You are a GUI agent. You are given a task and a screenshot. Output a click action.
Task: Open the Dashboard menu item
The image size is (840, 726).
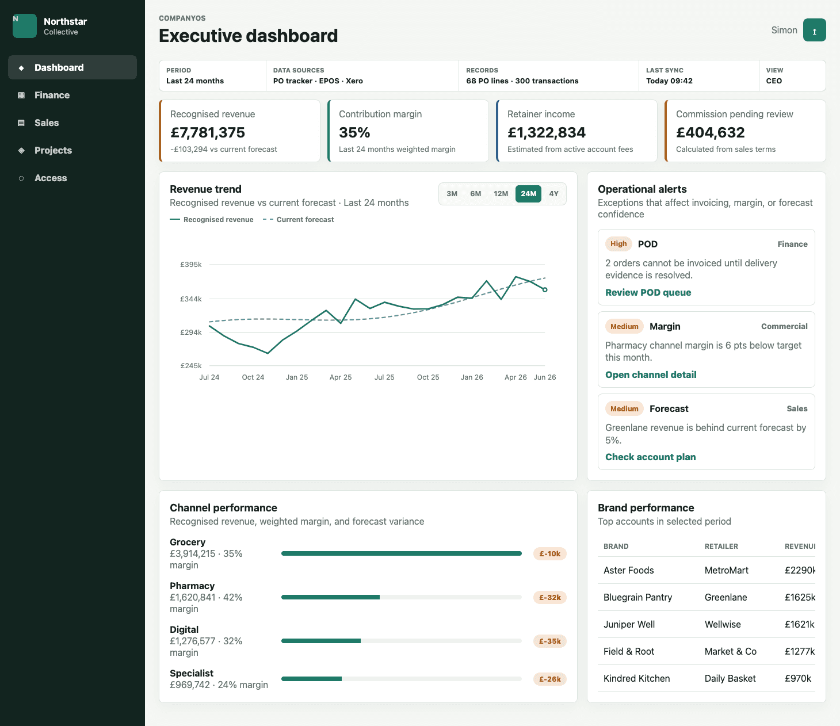click(x=72, y=67)
